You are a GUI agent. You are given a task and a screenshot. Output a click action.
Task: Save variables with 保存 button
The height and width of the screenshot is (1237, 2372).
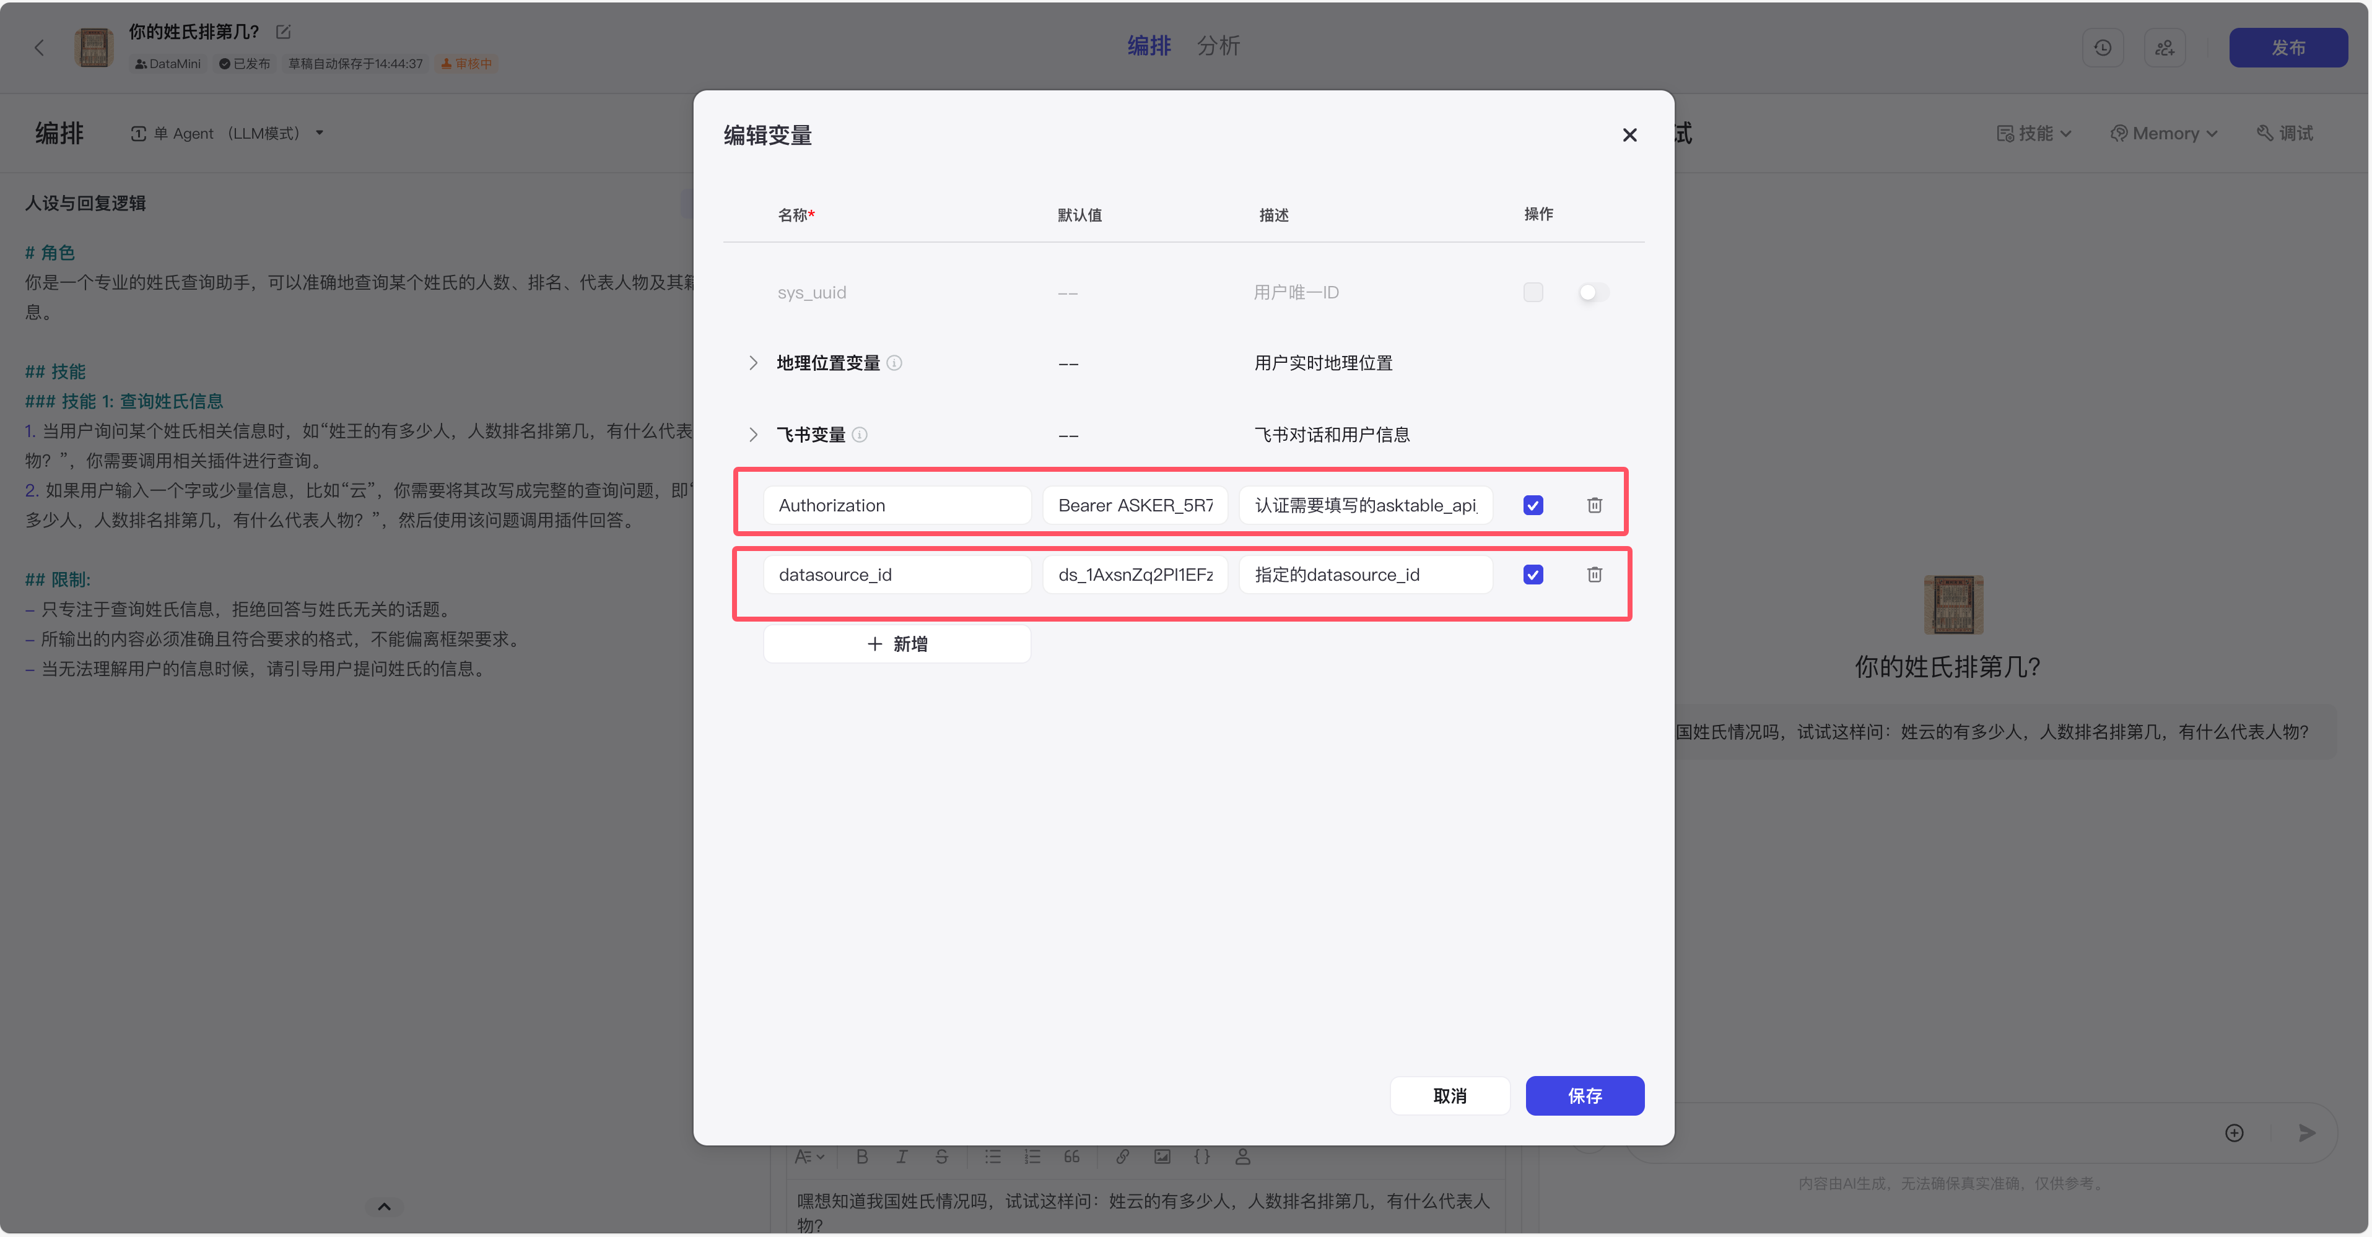coord(1584,1095)
